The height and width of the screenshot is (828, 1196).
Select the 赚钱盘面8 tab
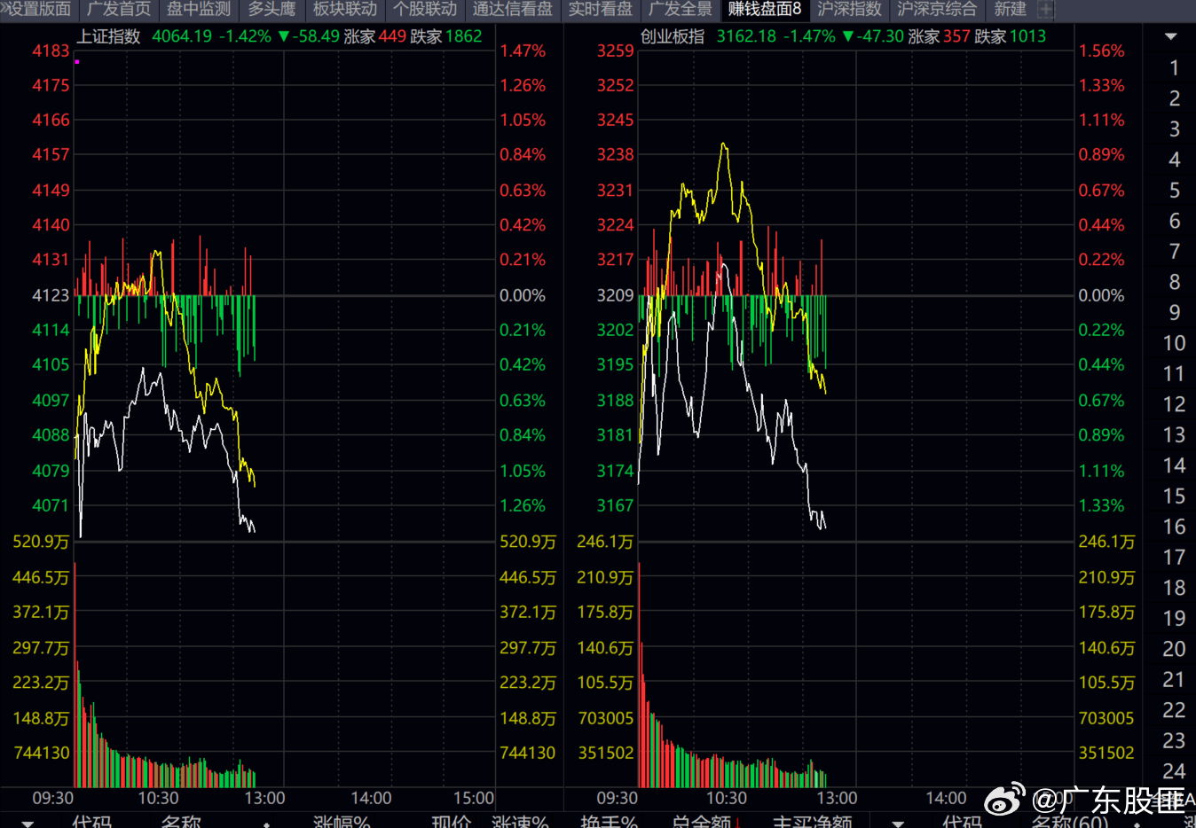(x=764, y=10)
